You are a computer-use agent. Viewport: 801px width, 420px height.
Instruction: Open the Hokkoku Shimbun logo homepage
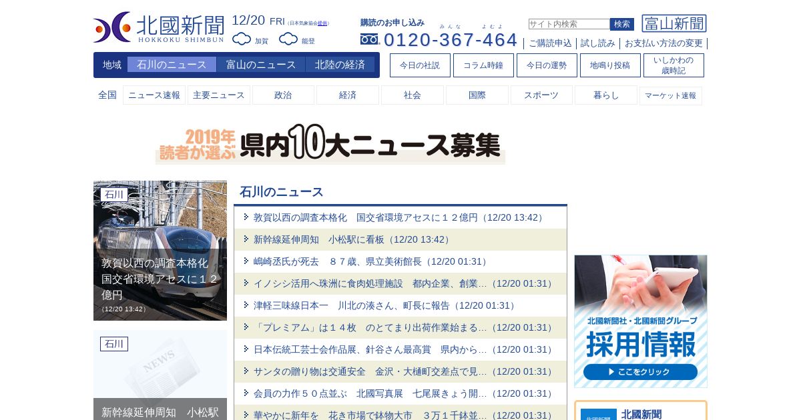[x=159, y=27]
